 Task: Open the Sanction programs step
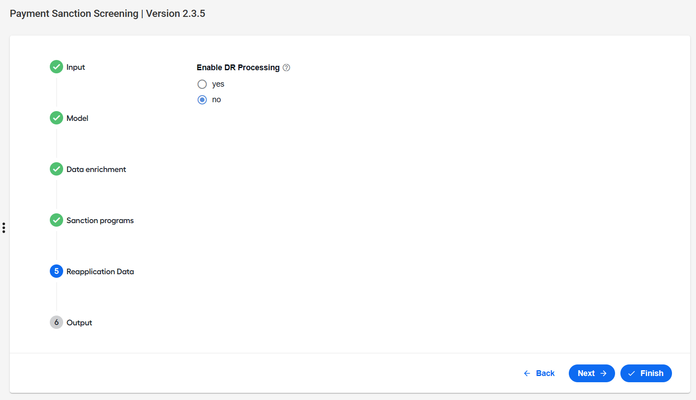tap(100, 220)
